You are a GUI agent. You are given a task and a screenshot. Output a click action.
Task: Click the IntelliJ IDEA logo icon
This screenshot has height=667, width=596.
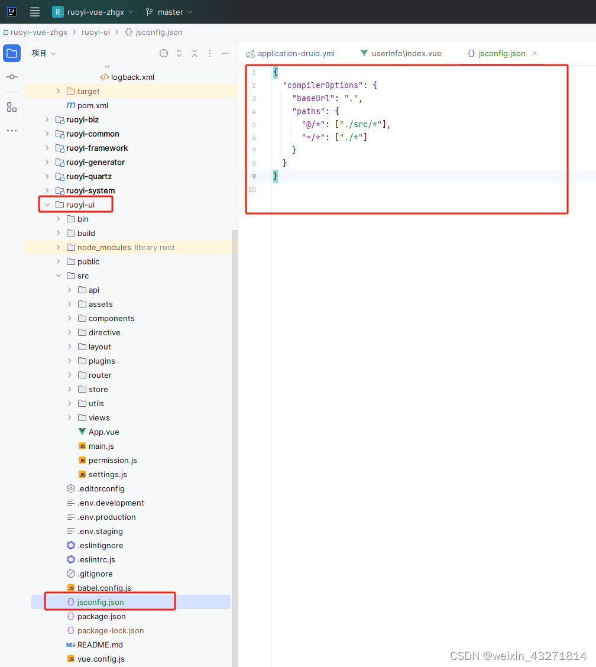click(11, 11)
